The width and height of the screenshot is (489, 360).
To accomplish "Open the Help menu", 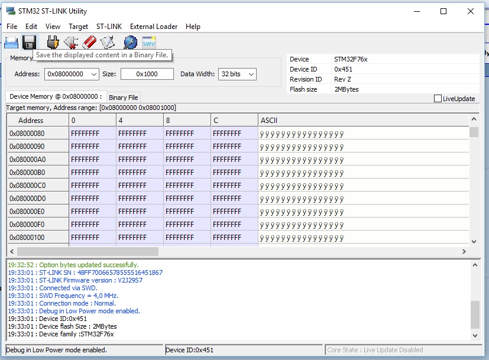I will click(193, 27).
